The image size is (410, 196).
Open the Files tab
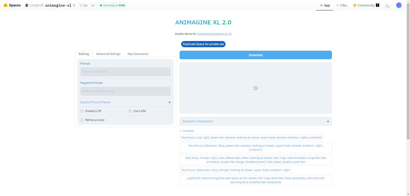click(x=341, y=5)
